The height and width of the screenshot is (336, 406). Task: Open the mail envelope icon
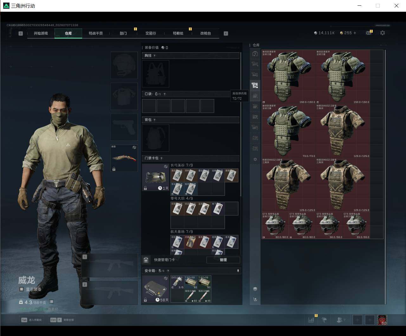[x=368, y=33]
